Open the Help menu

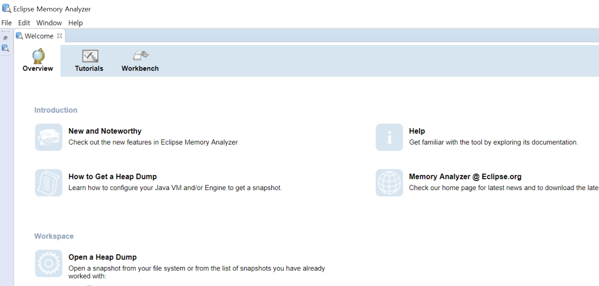pos(76,23)
